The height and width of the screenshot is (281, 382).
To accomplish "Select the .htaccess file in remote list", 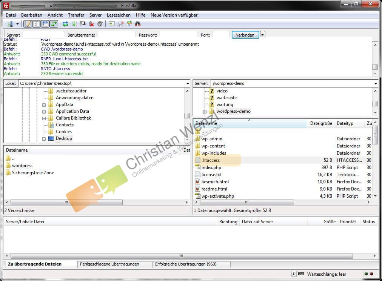I will (283, 160).
